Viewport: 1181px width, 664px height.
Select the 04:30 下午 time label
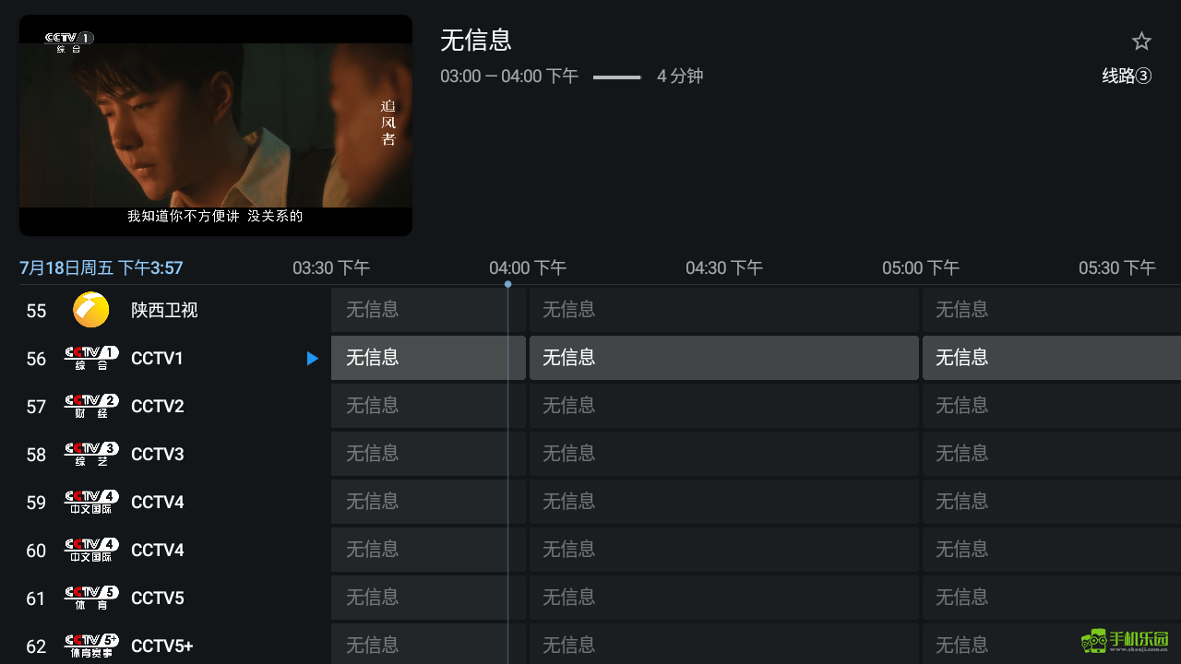723,268
